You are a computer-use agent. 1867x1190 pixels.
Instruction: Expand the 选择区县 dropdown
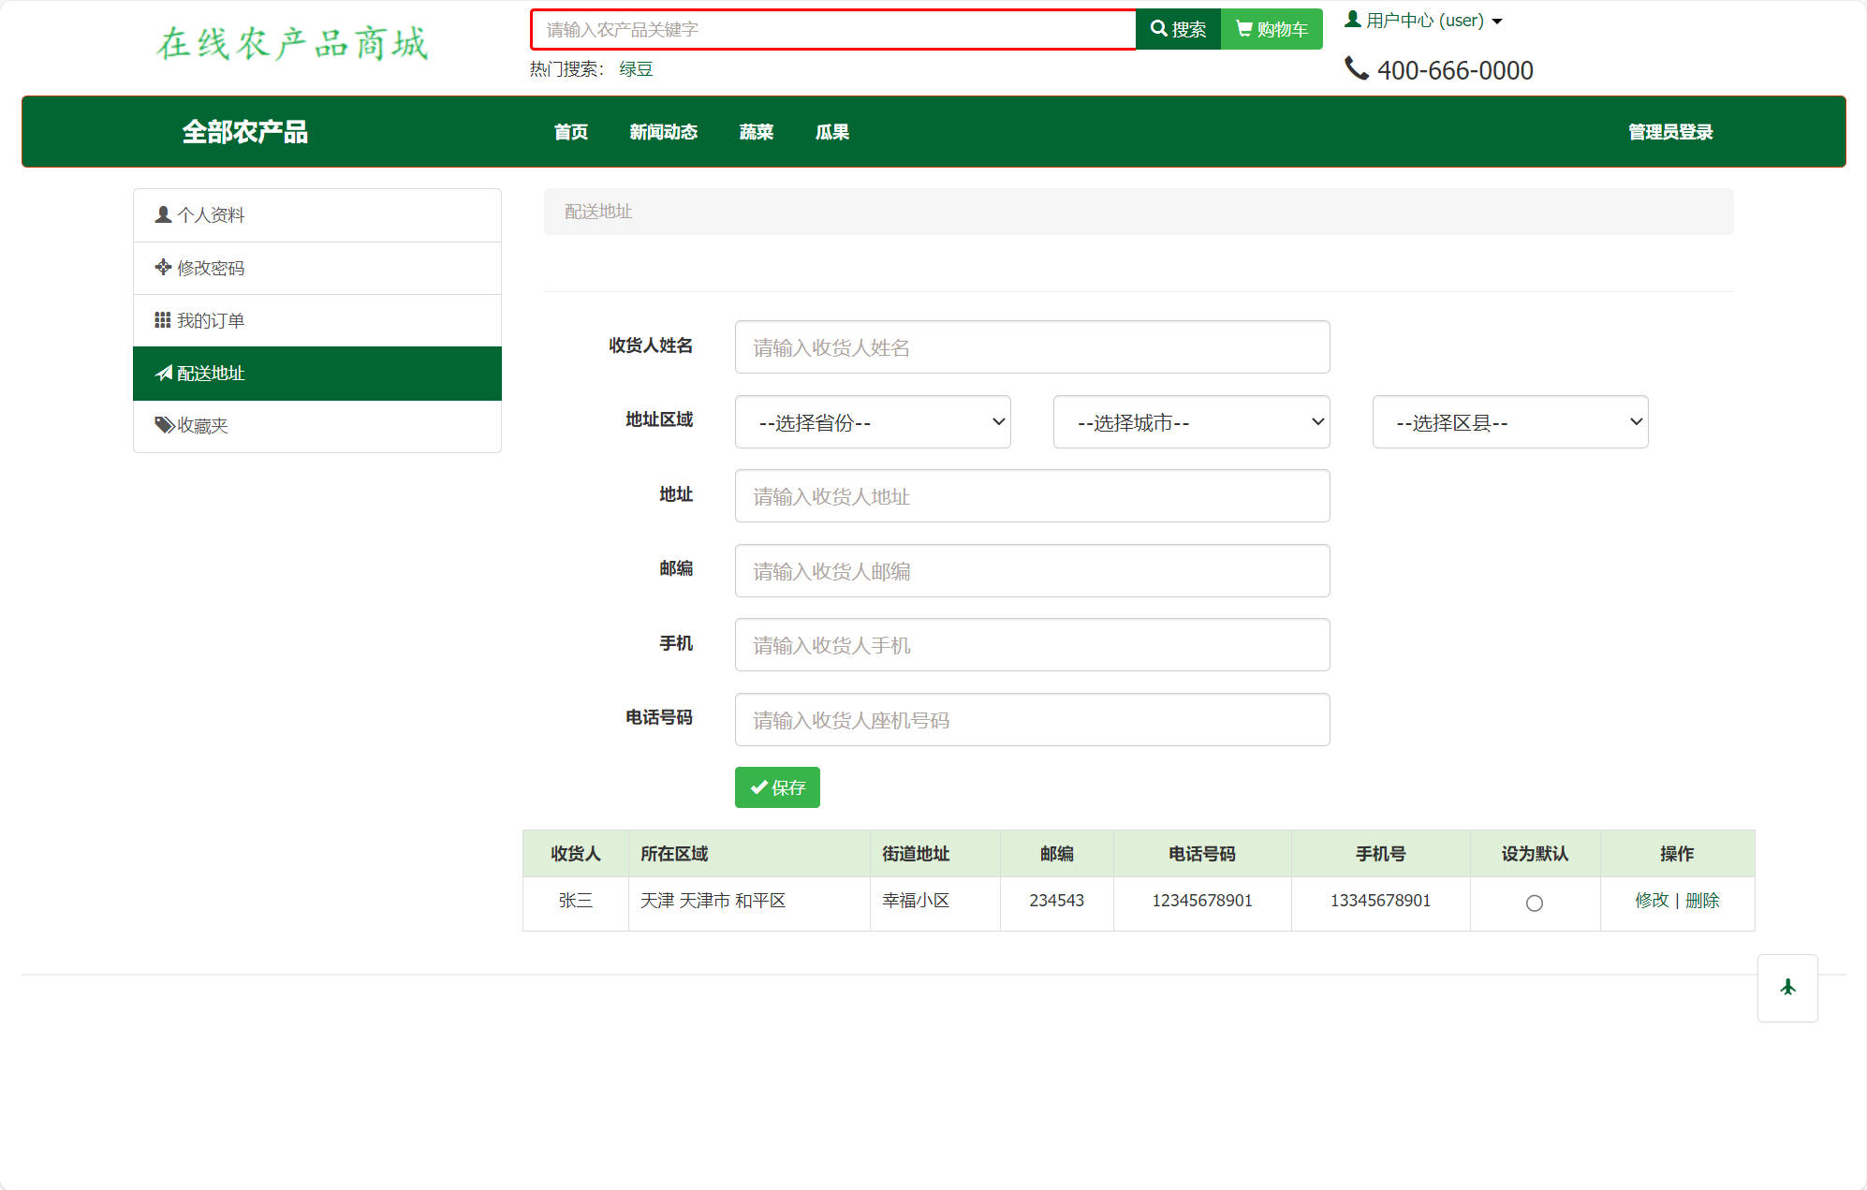click(1509, 422)
